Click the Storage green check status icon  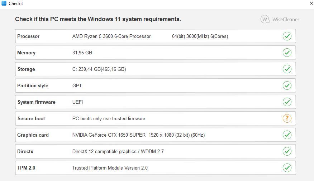(287, 69)
